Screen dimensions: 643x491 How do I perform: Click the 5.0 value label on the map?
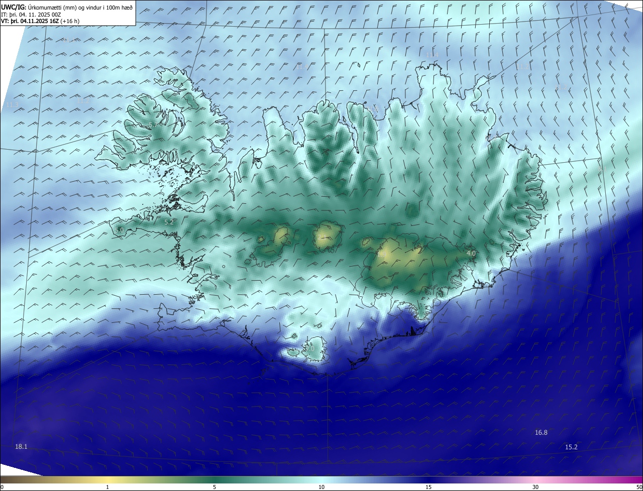(119, 230)
